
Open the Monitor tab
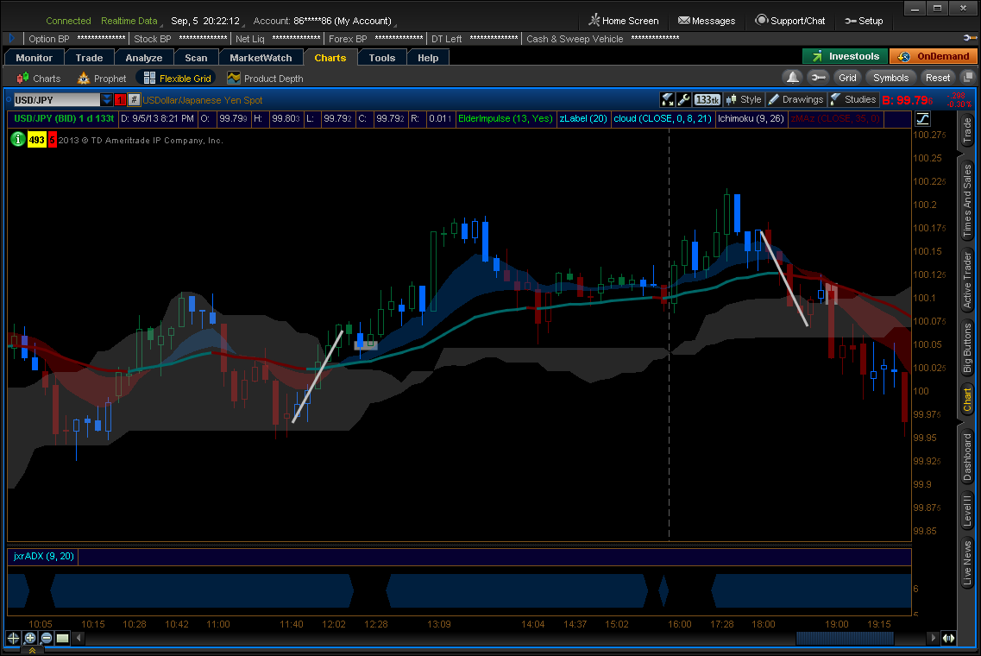[x=34, y=58]
